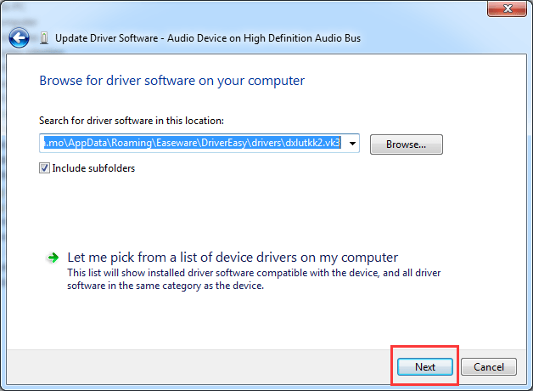Image resolution: width=533 pixels, height=391 pixels.
Task: Click the Include subfolders label text
Action: pyautogui.click(x=93, y=168)
